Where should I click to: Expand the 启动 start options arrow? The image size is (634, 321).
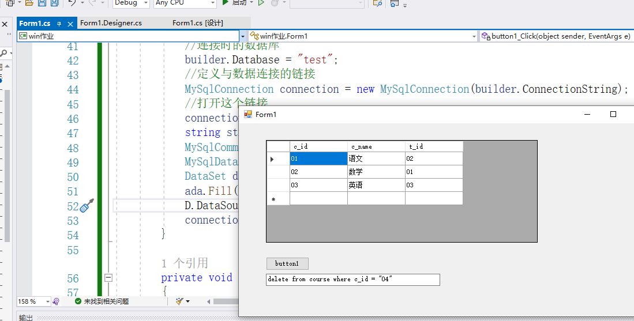tap(252, 2)
